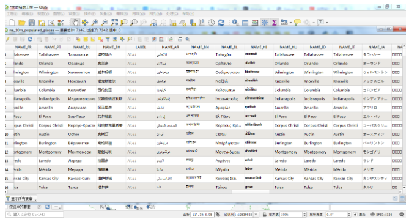
Task: Click the EPSG:4326 CRS button
Action: tap(381, 215)
